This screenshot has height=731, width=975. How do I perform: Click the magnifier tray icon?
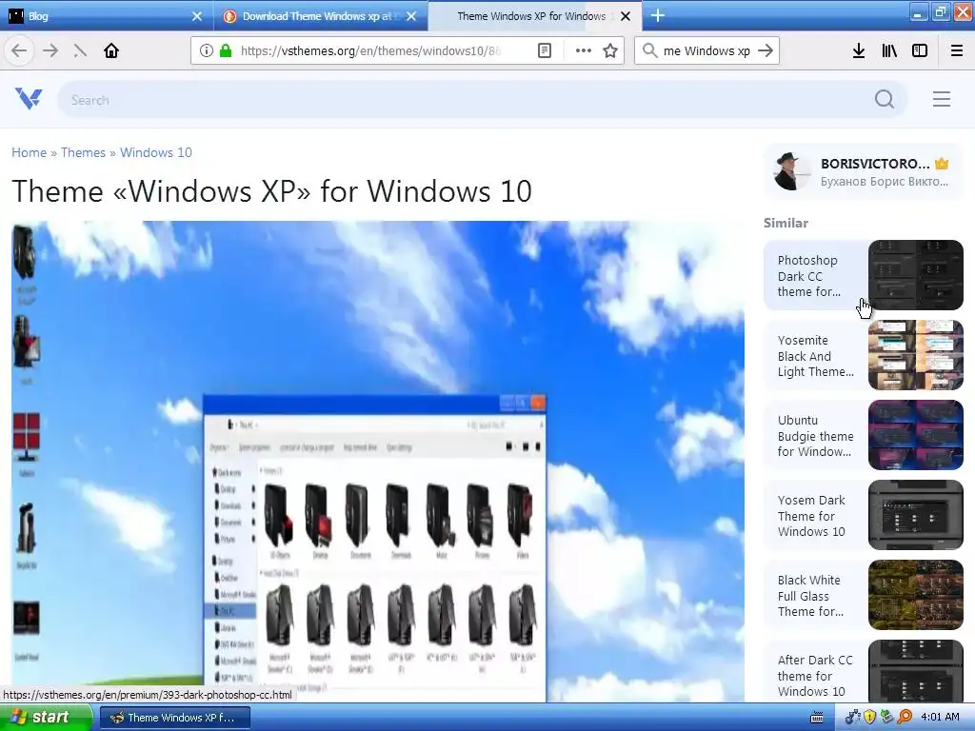coord(905,717)
